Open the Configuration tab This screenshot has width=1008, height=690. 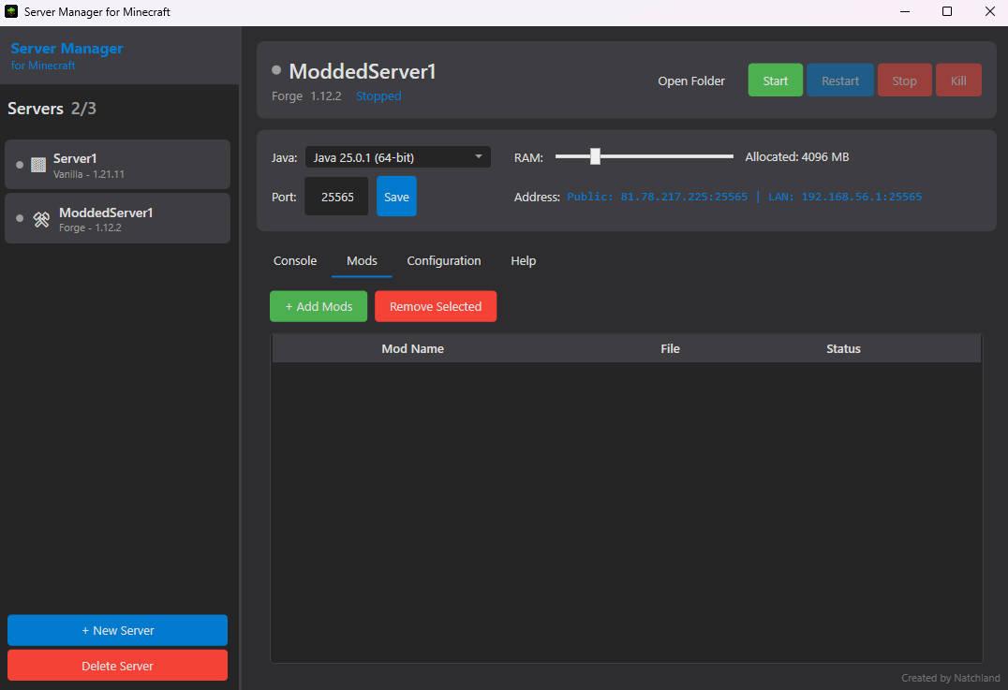click(444, 260)
